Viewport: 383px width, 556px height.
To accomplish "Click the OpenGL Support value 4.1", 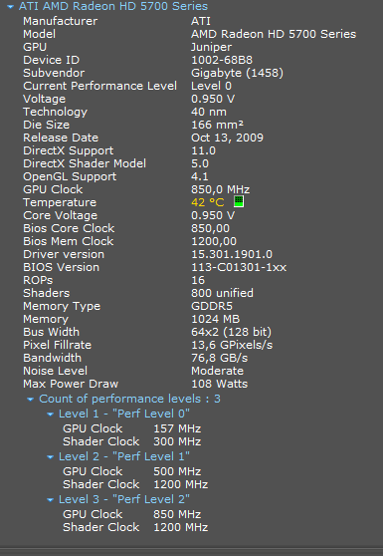I will [x=200, y=176].
